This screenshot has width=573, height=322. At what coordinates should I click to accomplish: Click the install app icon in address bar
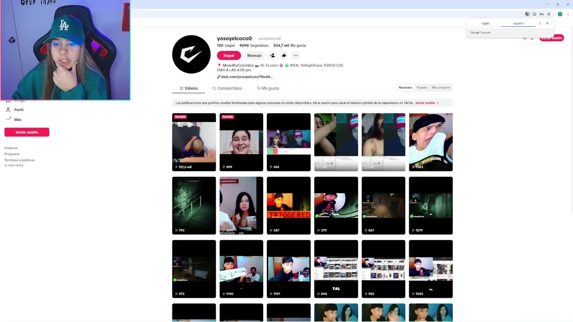coord(535,14)
